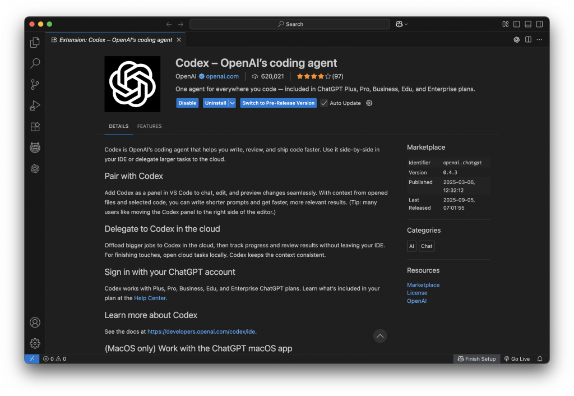574x396 pixels.
Task: Click the Uninstall button
Action: 216,103
